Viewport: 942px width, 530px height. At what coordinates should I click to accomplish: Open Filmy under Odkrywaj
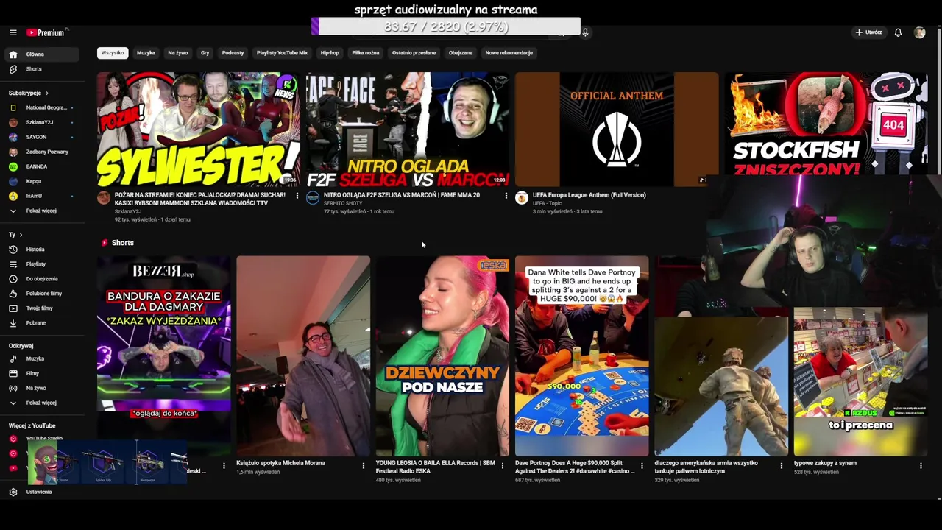click(x=42, y=374)
